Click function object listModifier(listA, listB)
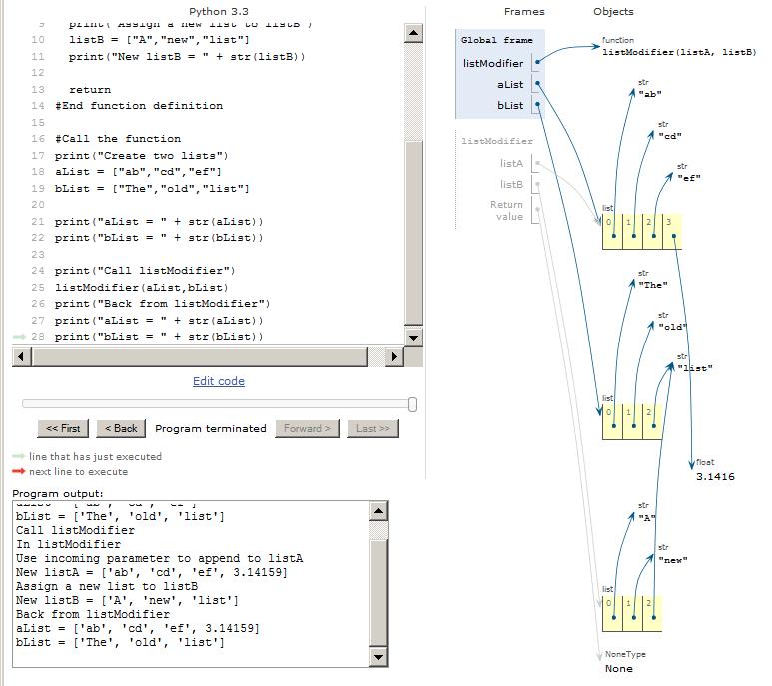Viewport: 772px width, 686px height. pyautogui.click(x=679, y=52)
